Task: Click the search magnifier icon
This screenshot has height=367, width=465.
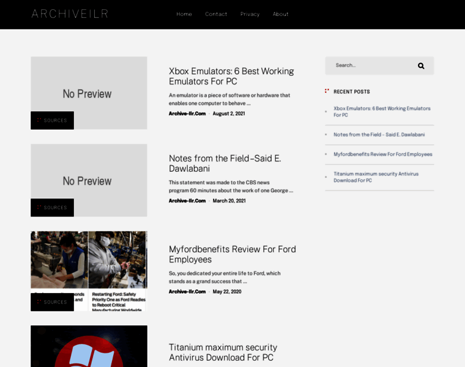Action: click(421, 66)
